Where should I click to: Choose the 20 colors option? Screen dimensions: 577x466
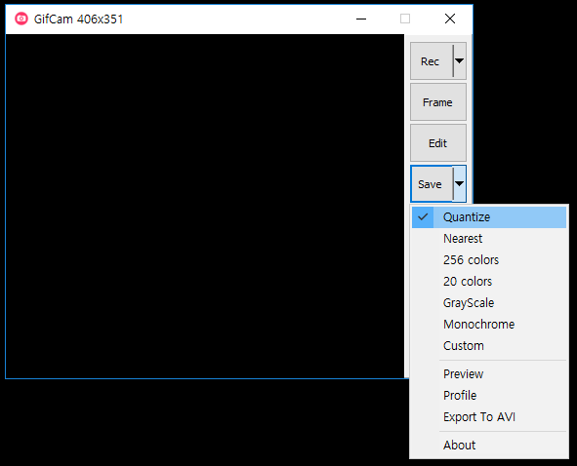click(489, 282)
